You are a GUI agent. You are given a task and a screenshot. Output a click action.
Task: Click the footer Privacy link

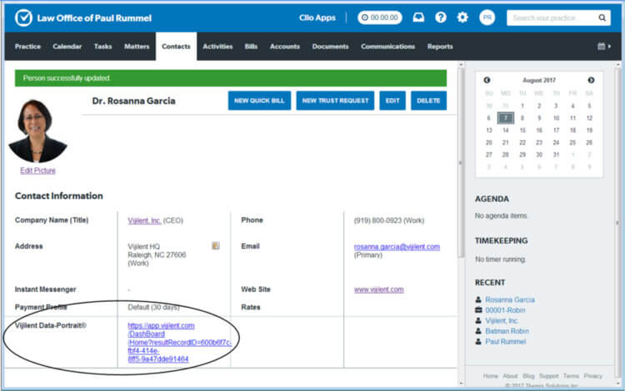(x=593, y=376)
